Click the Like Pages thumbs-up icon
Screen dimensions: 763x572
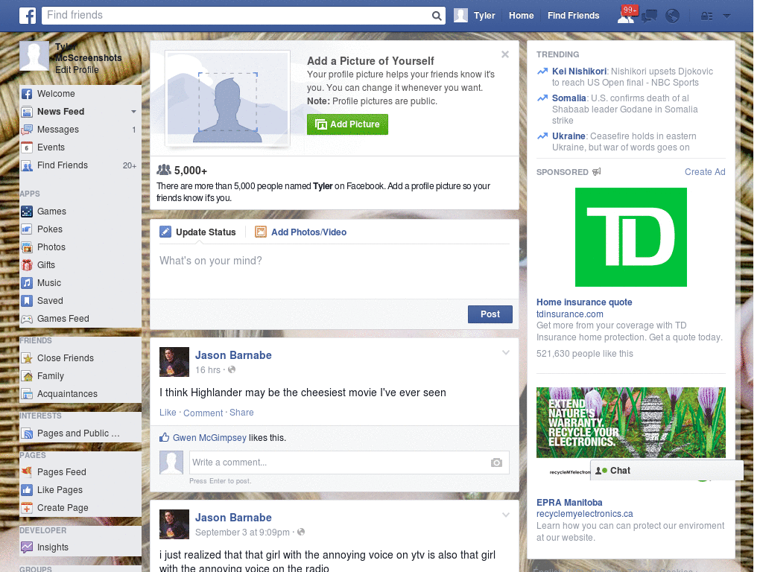click(27, 490)
